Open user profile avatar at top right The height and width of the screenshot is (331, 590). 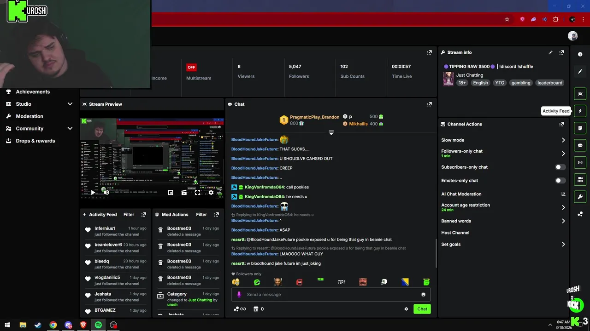coord(572,36)
